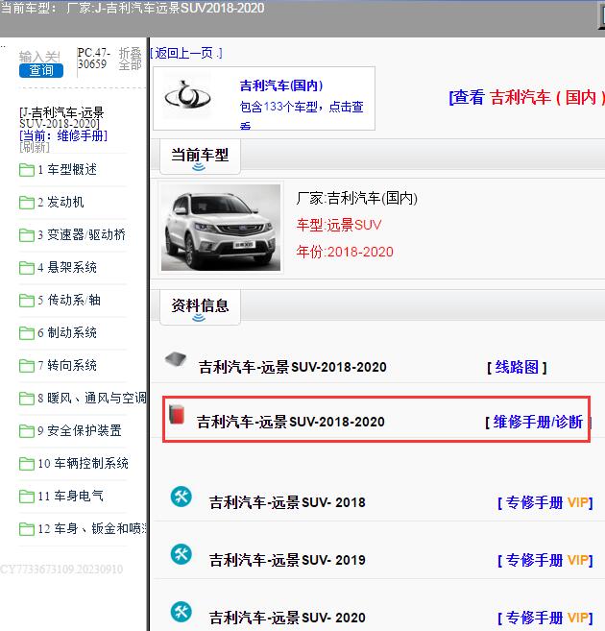Viewport: 605px width, 631px height.
Task: Click tools icon beside 远景SUV- 2018
Action: (x=181, y=497)
